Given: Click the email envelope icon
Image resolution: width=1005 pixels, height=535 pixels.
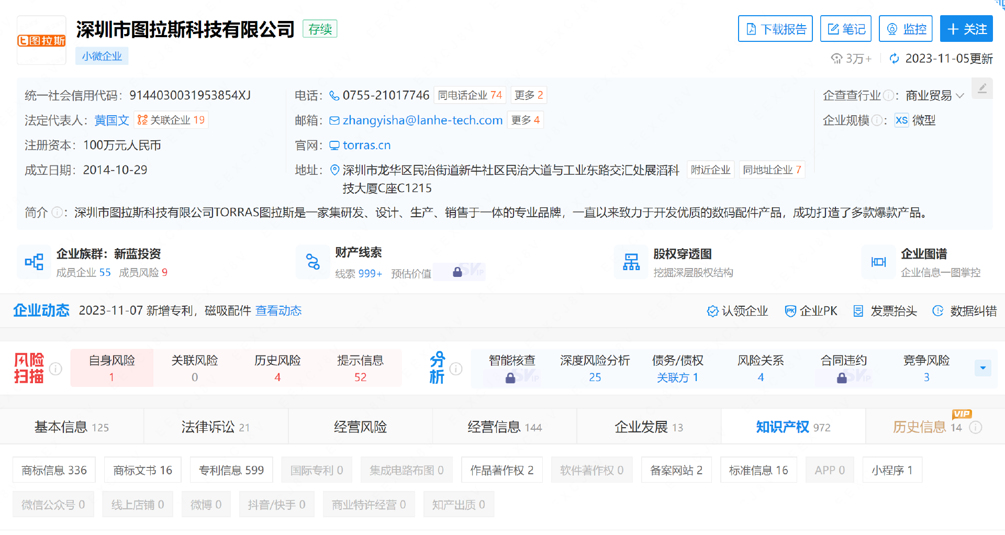Looking at the screenshot, I should pyautogui.click(x=334, y=120).
